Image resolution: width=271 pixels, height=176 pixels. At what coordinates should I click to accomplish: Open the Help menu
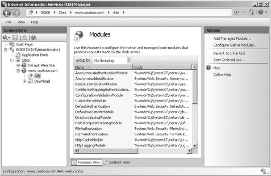(34, 22)
